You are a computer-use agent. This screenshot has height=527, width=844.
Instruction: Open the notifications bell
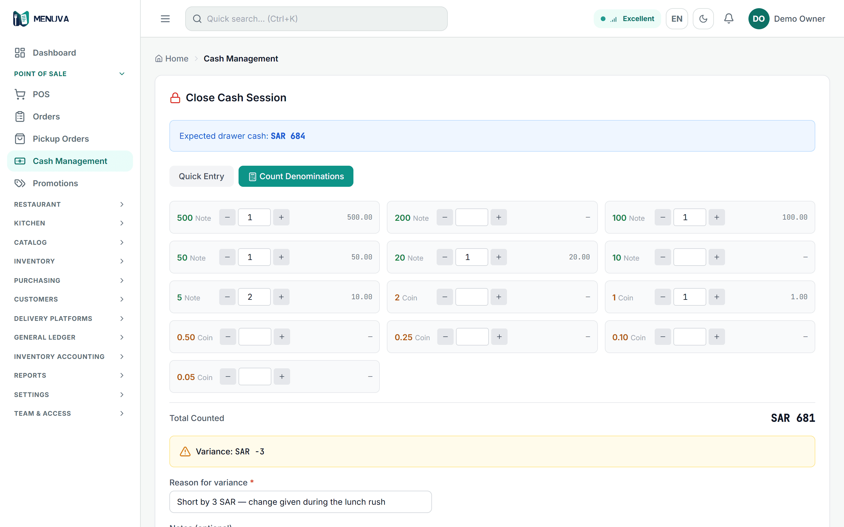[729, 18]
